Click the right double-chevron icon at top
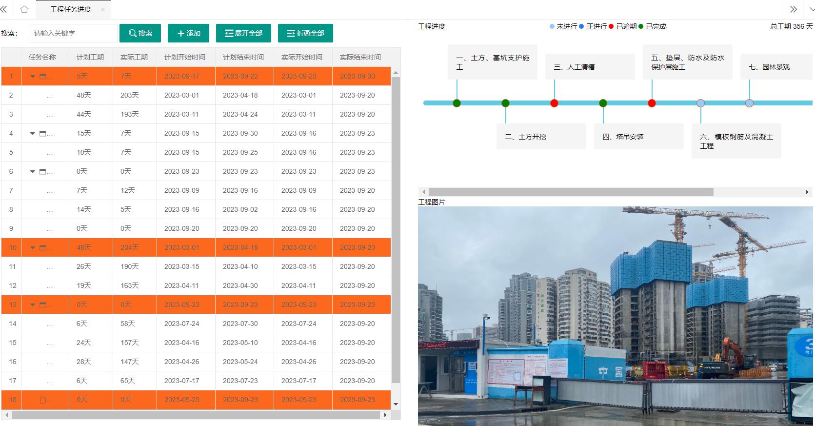 point(794,9)
